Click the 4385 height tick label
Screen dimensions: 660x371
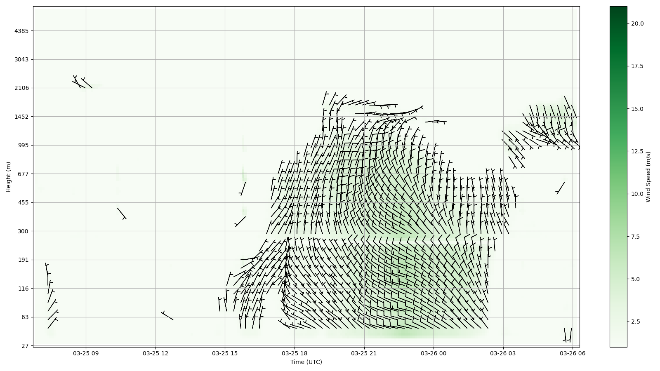pyautogui.click(x=21, y=31)
